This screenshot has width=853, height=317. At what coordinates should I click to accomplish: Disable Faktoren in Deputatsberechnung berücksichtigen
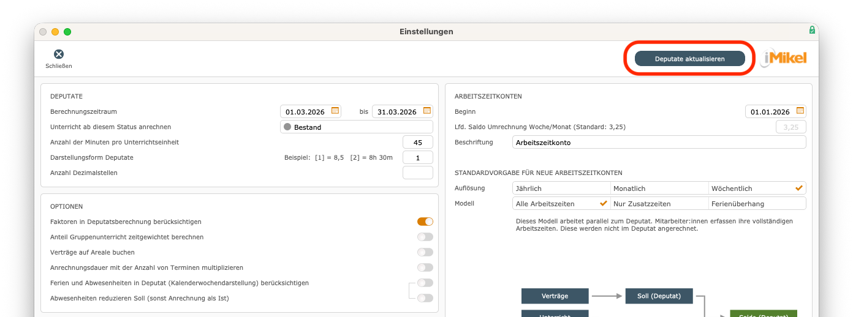click(425, 222)
